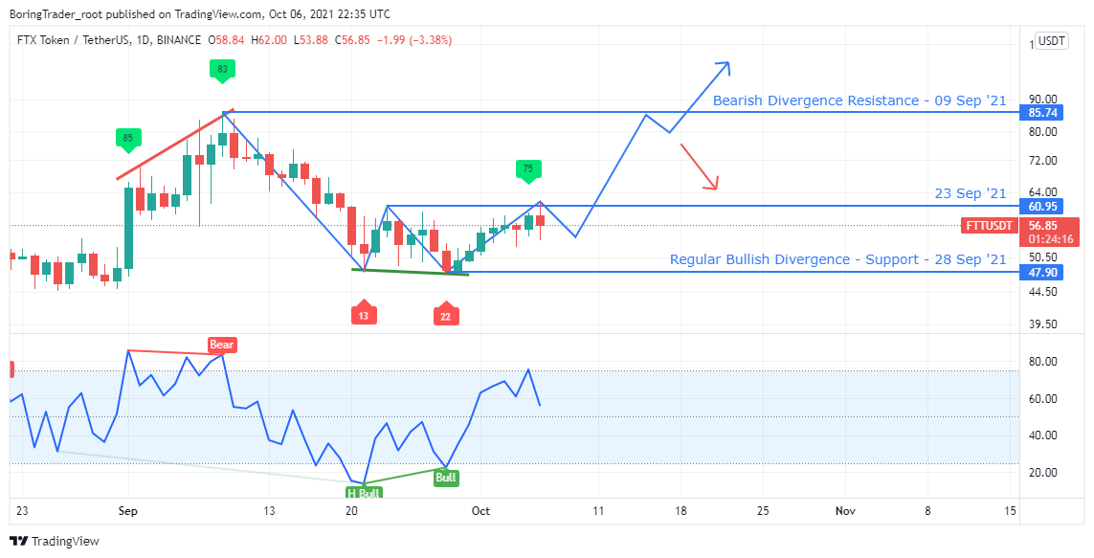1094x558 pixels.
Task: Click the Bearish Divergence Resistance text annotation
Action: pyautogui.click(x=860, y=100)
